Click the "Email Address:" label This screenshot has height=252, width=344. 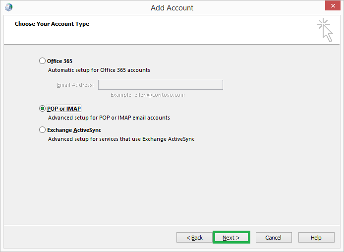point(75,85)
